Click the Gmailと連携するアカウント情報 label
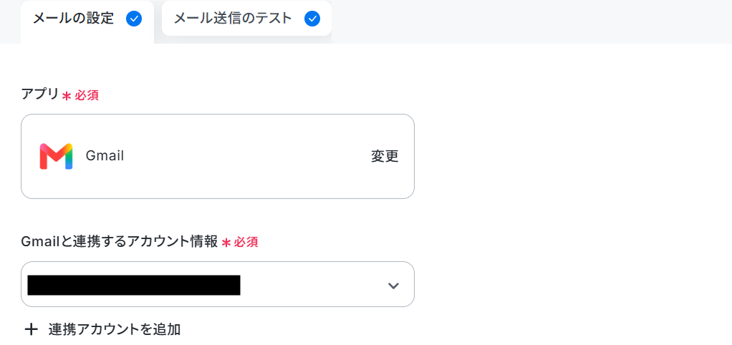Viewport: 732px width, 345px height. click(x=120, y=241)
